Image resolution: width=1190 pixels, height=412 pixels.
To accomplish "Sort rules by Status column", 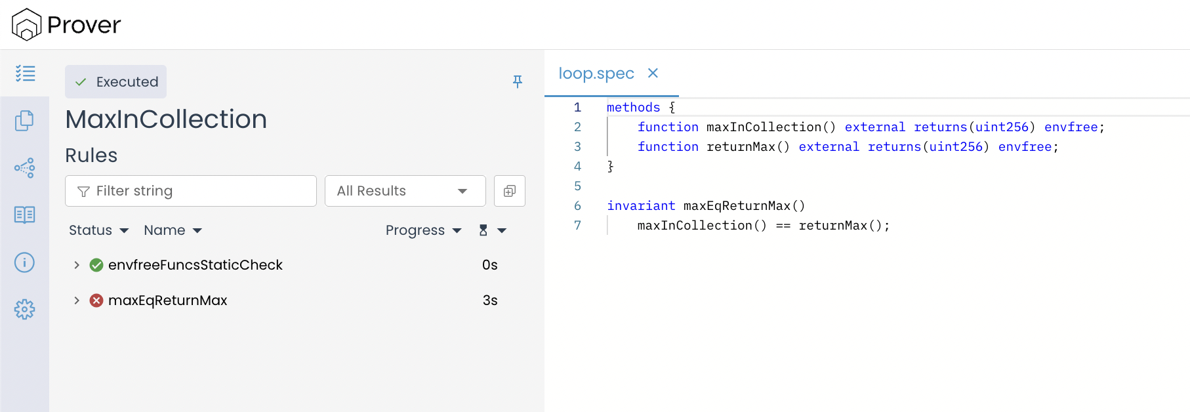I will [x=98, y=230].
